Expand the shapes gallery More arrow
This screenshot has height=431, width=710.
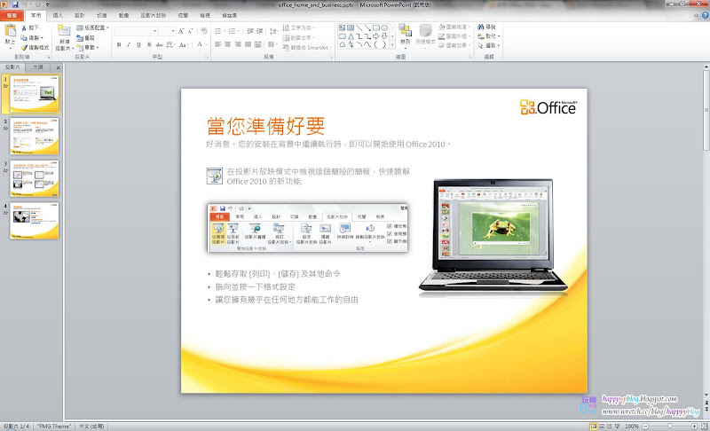[392, 44]
